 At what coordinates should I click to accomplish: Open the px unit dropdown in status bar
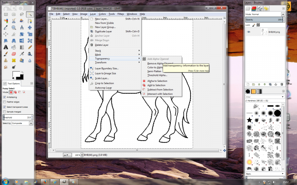pyautogui.click(x=67, y=155)
